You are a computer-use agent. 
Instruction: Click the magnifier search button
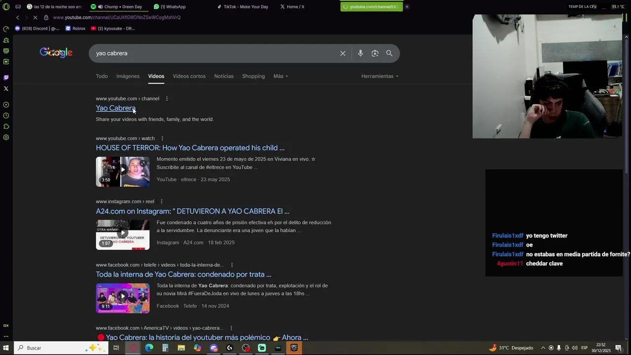pyautogui.click(x=389, y=53)
